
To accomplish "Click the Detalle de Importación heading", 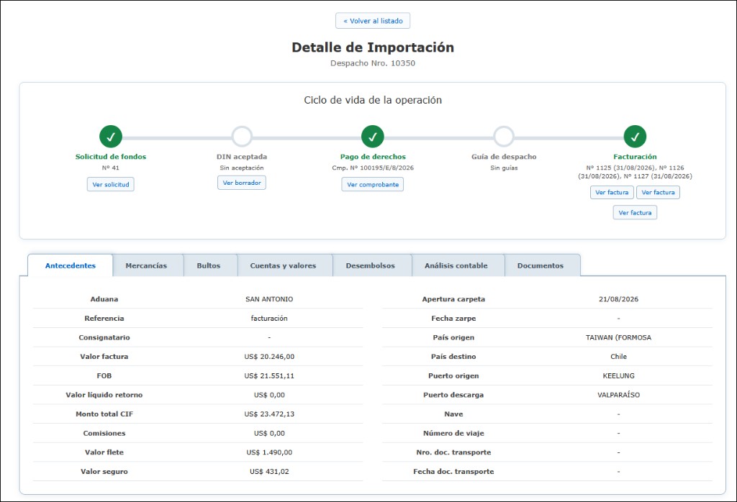I will (373, 47).
